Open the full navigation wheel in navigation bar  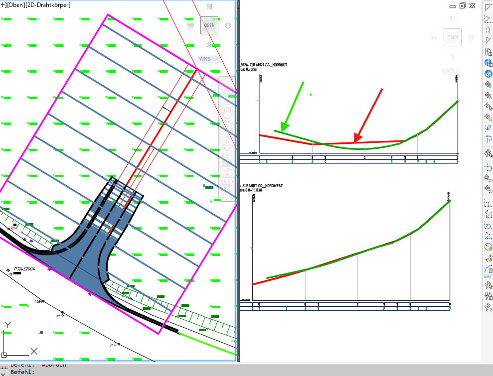[227, 91]
